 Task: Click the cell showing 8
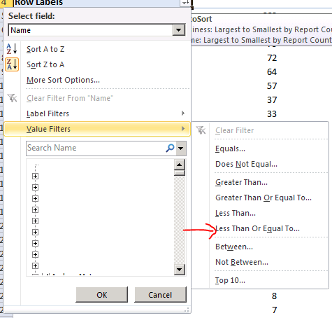point(274,296)
